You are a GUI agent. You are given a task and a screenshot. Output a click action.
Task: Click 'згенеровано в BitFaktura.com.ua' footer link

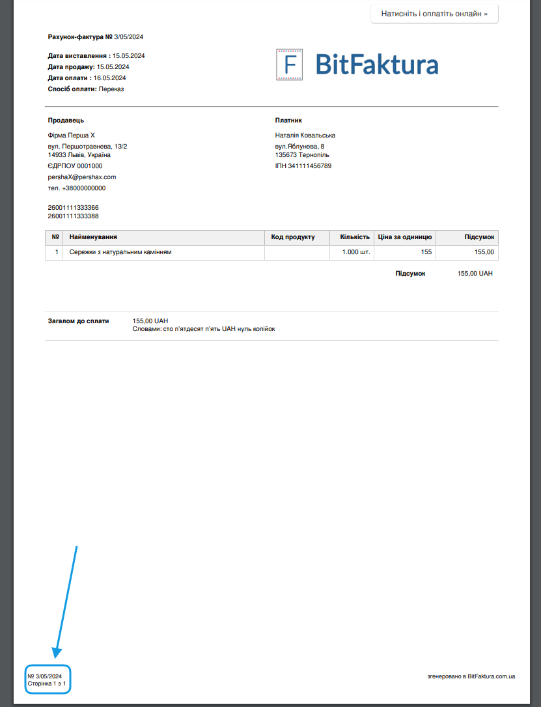coord(471,676)
